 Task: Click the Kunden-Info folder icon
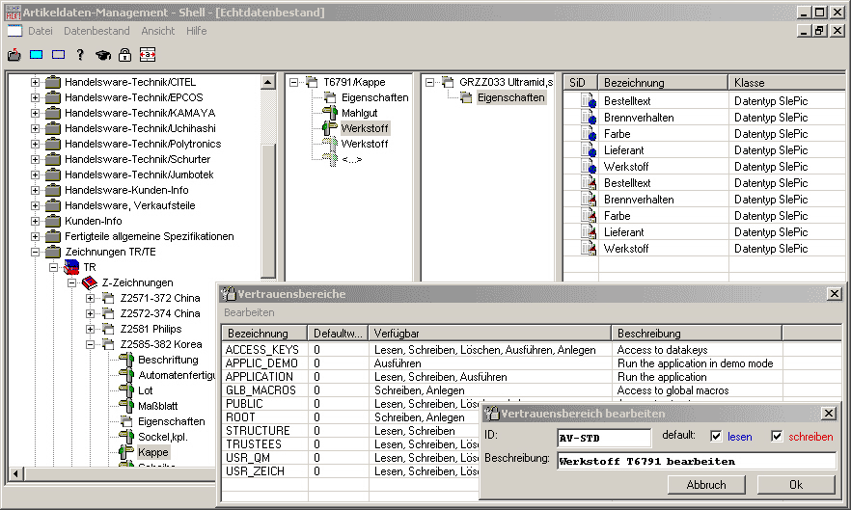tap(53, 221)
